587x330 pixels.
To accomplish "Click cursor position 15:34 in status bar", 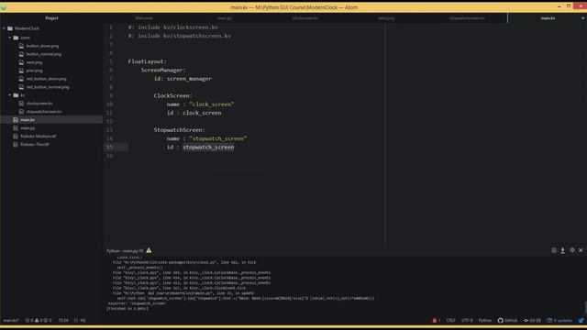I will (63, 320).
